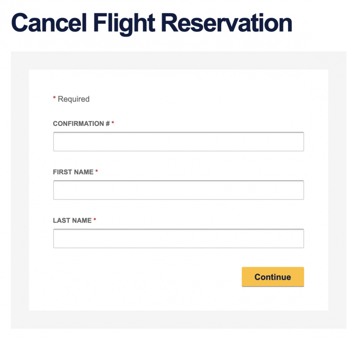
Task: Click the "#" symbol in the Confirmation label
Action: pyautogui.click(x=108, y=124)
